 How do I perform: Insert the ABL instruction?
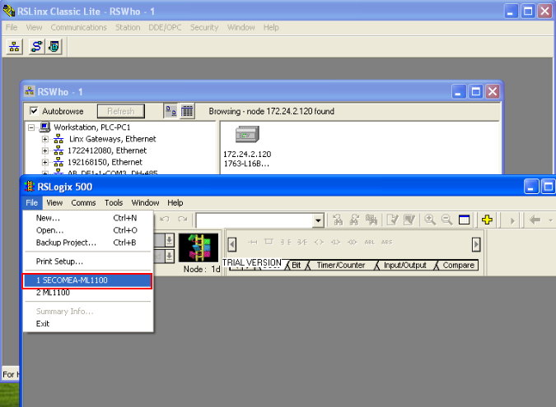370,242
